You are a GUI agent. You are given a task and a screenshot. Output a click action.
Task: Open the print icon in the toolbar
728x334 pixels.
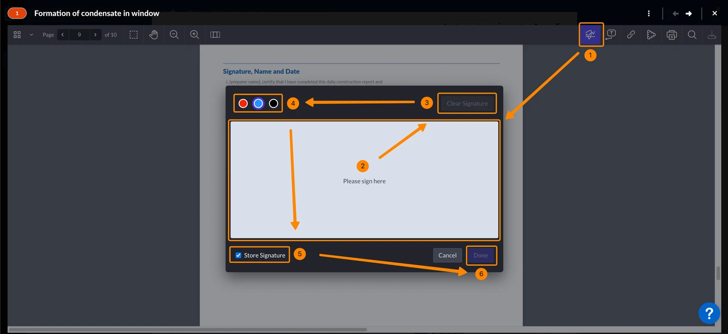672,35
